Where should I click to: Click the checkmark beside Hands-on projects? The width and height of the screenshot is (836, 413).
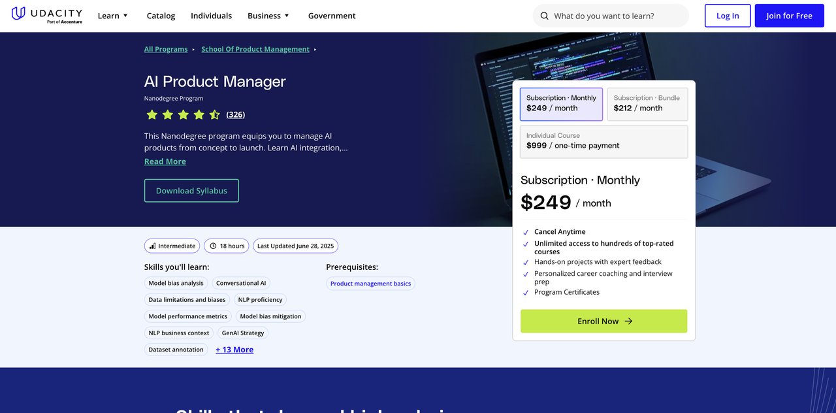pos(526,263)
